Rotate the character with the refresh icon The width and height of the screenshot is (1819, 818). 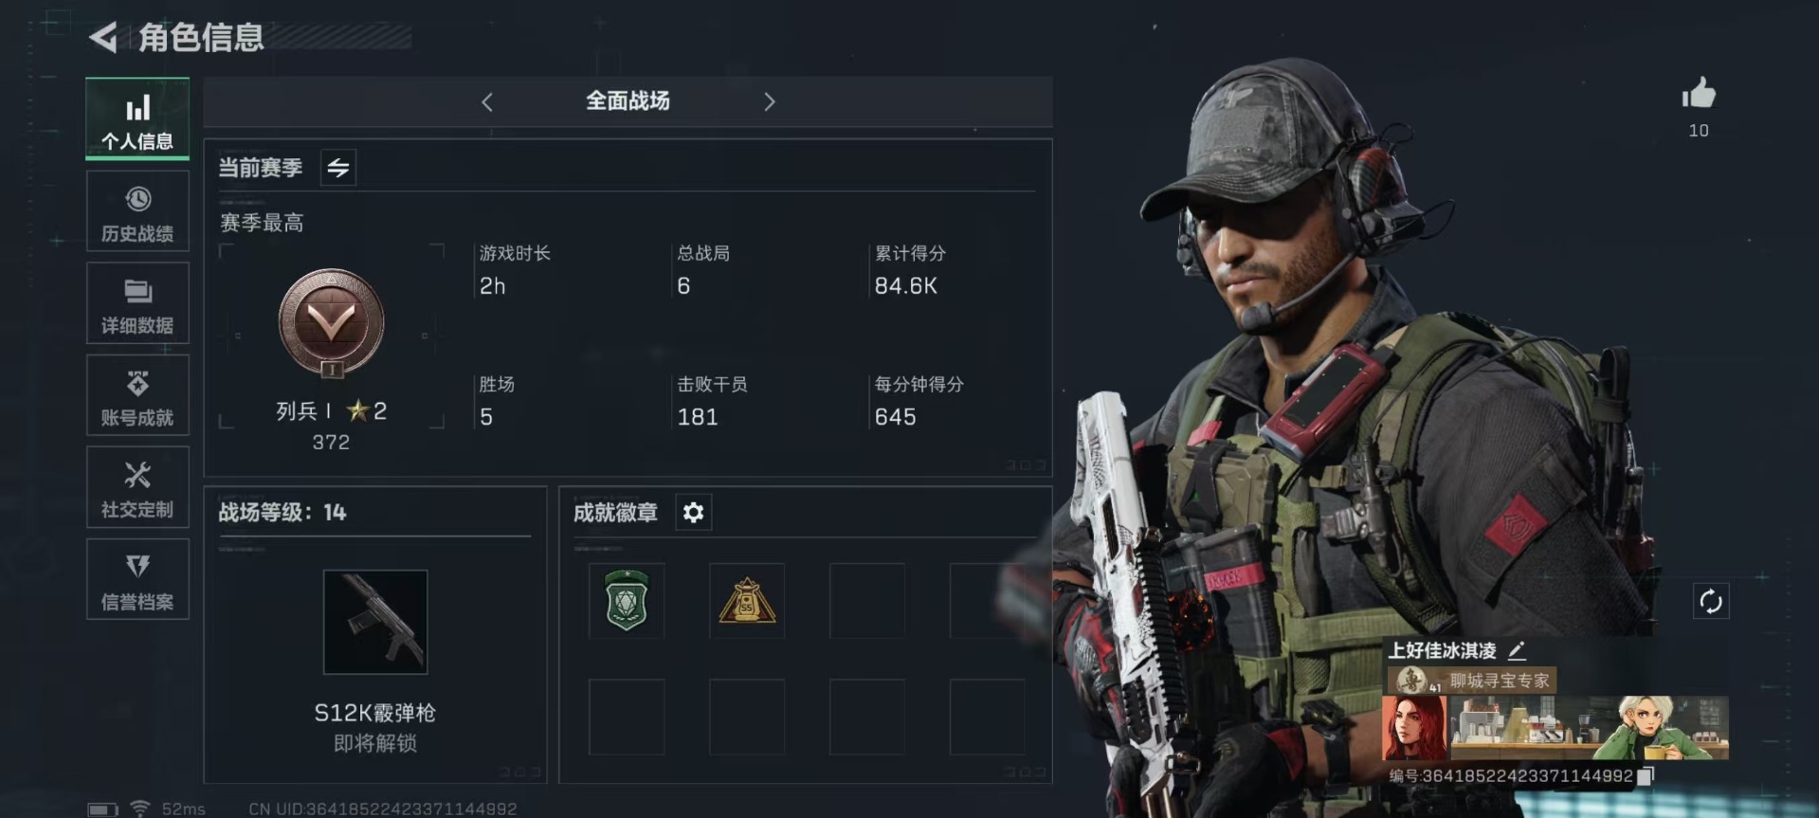click(1711, 602)
